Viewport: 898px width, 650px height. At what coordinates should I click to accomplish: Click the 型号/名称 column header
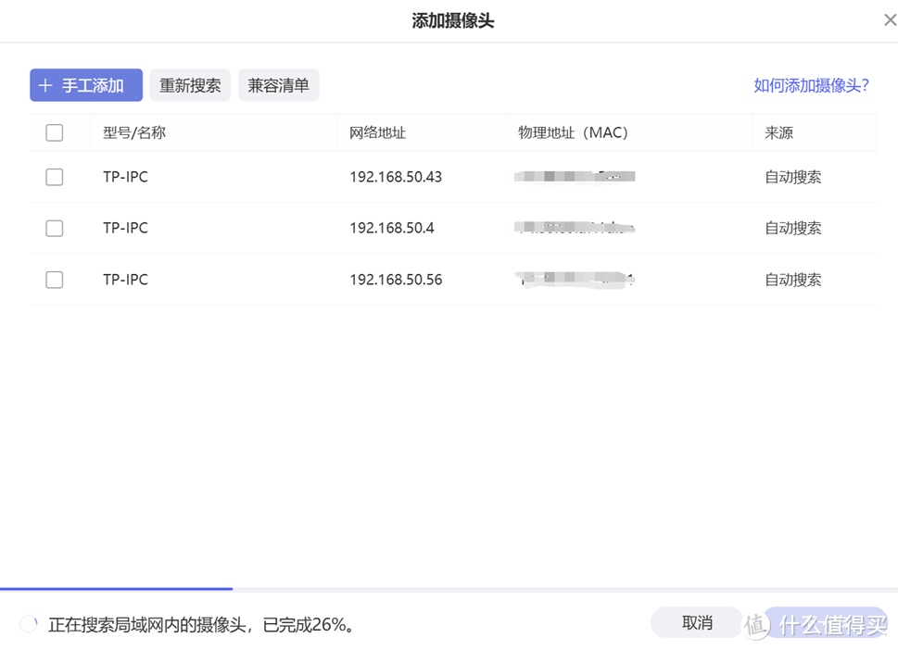tap(125, 131)
